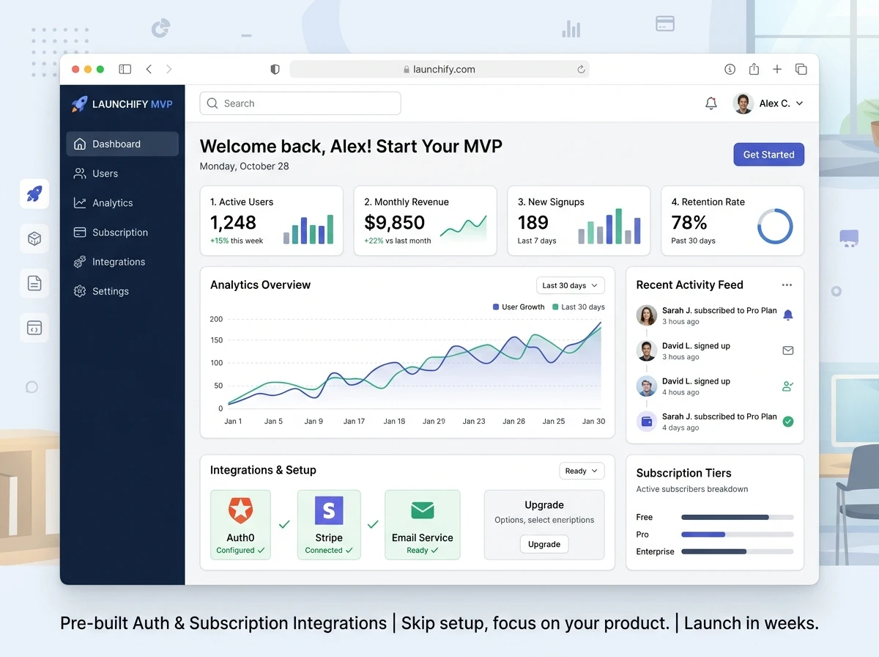879x657 pixels.
Task: Click the Search input field
Action: [x=300, y=103]
